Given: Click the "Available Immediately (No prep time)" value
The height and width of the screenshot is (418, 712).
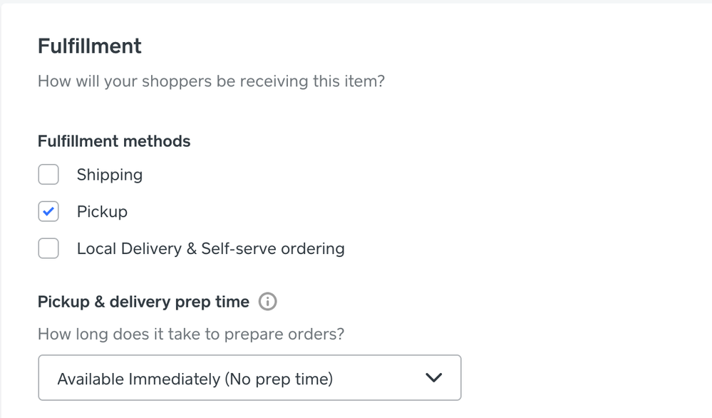Looking at the screenshot, I should 195,379.
